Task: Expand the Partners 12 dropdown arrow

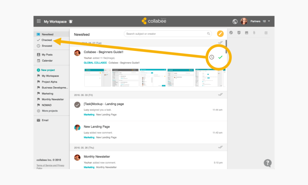Action: click(269, 21)
